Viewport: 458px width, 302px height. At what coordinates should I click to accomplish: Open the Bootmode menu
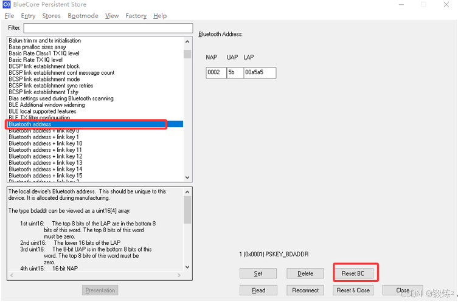click(x=83, y=16)
